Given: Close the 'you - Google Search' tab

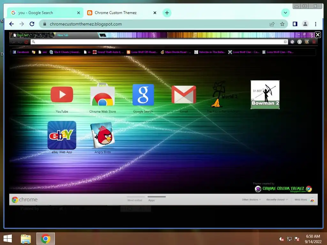Looking at the screenshot, I should tap(79, 13).
